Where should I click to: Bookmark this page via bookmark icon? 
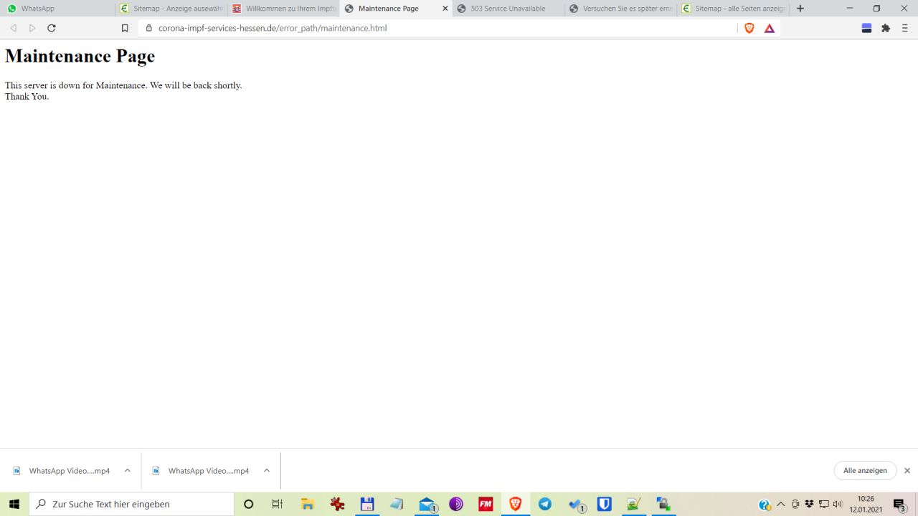[125, 28]
